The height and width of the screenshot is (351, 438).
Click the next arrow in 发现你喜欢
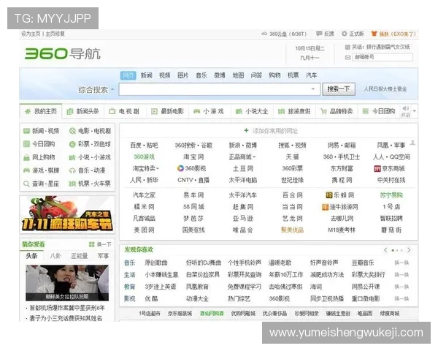tap(410, 250)
